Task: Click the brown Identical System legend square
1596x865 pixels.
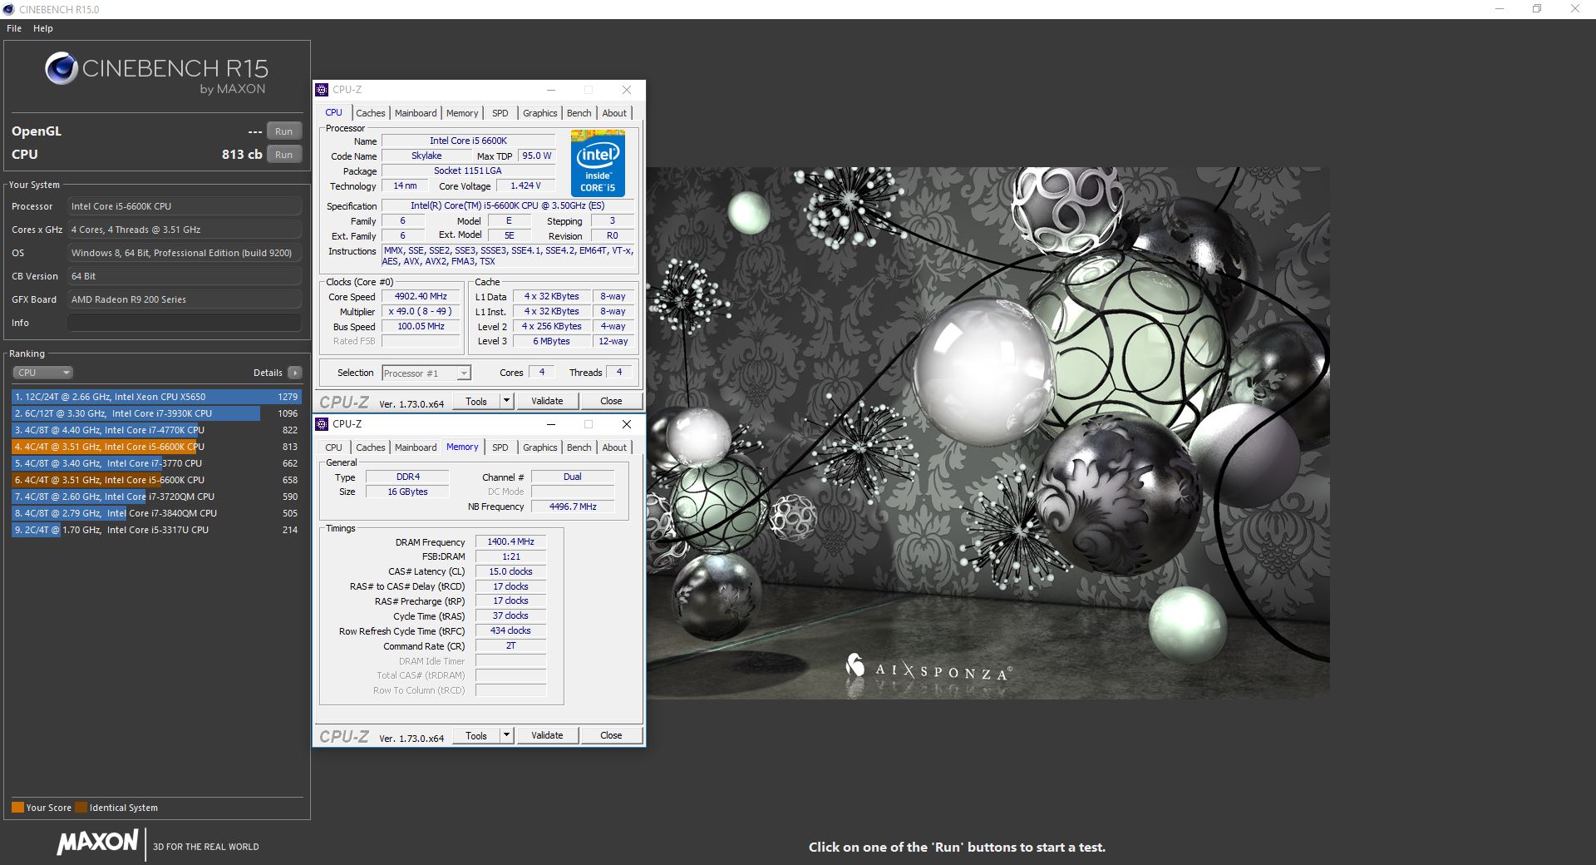Action: click(x=81, y=807)
